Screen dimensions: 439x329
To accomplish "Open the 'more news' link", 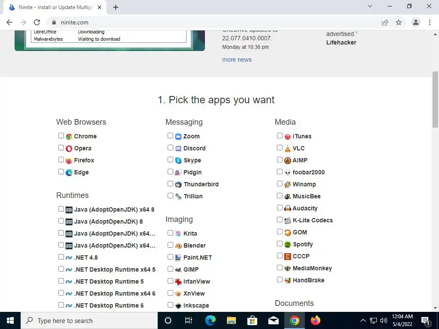I will pyautogui.click(x=237, y=60).
